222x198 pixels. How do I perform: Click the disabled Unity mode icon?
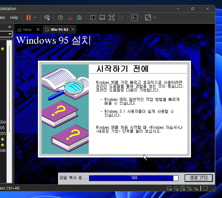point(121,18)
